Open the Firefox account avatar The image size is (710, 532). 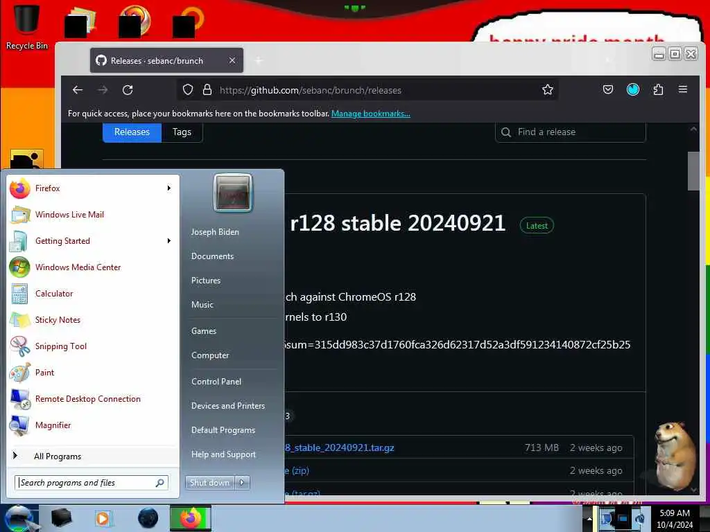coord(633,89)
